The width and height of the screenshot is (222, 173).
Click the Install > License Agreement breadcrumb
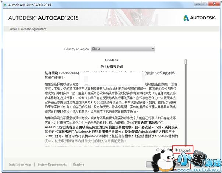(x=28, y=29)
